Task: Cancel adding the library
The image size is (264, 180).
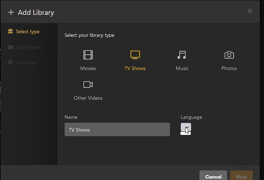Action: [213, 176]
